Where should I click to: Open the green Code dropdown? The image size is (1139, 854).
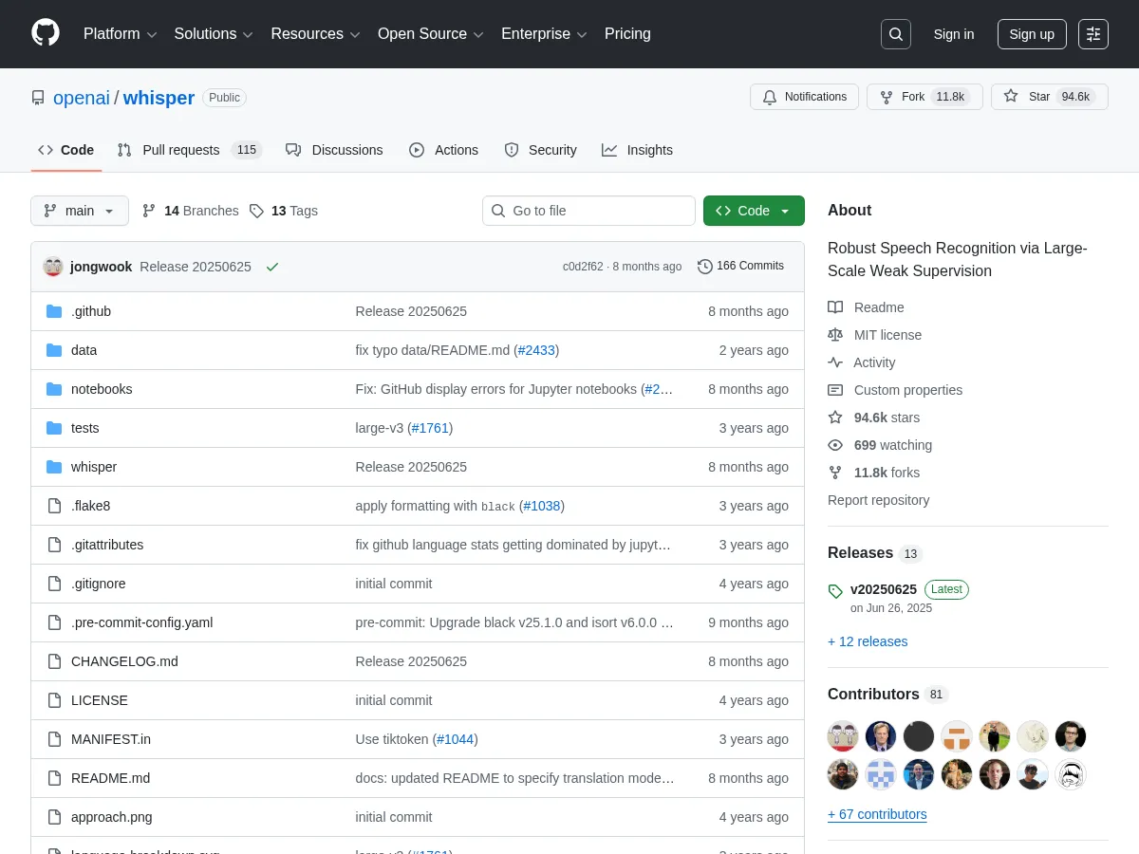[x=754, y=211]
